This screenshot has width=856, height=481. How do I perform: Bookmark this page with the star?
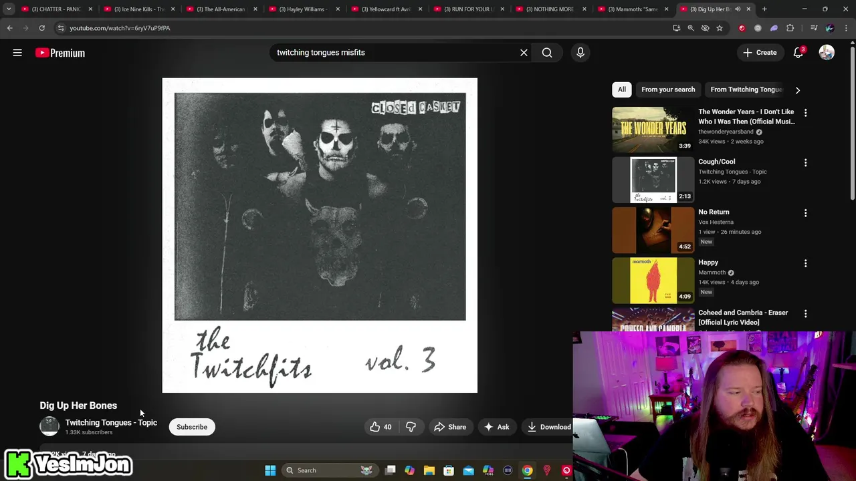coord(720,28)
